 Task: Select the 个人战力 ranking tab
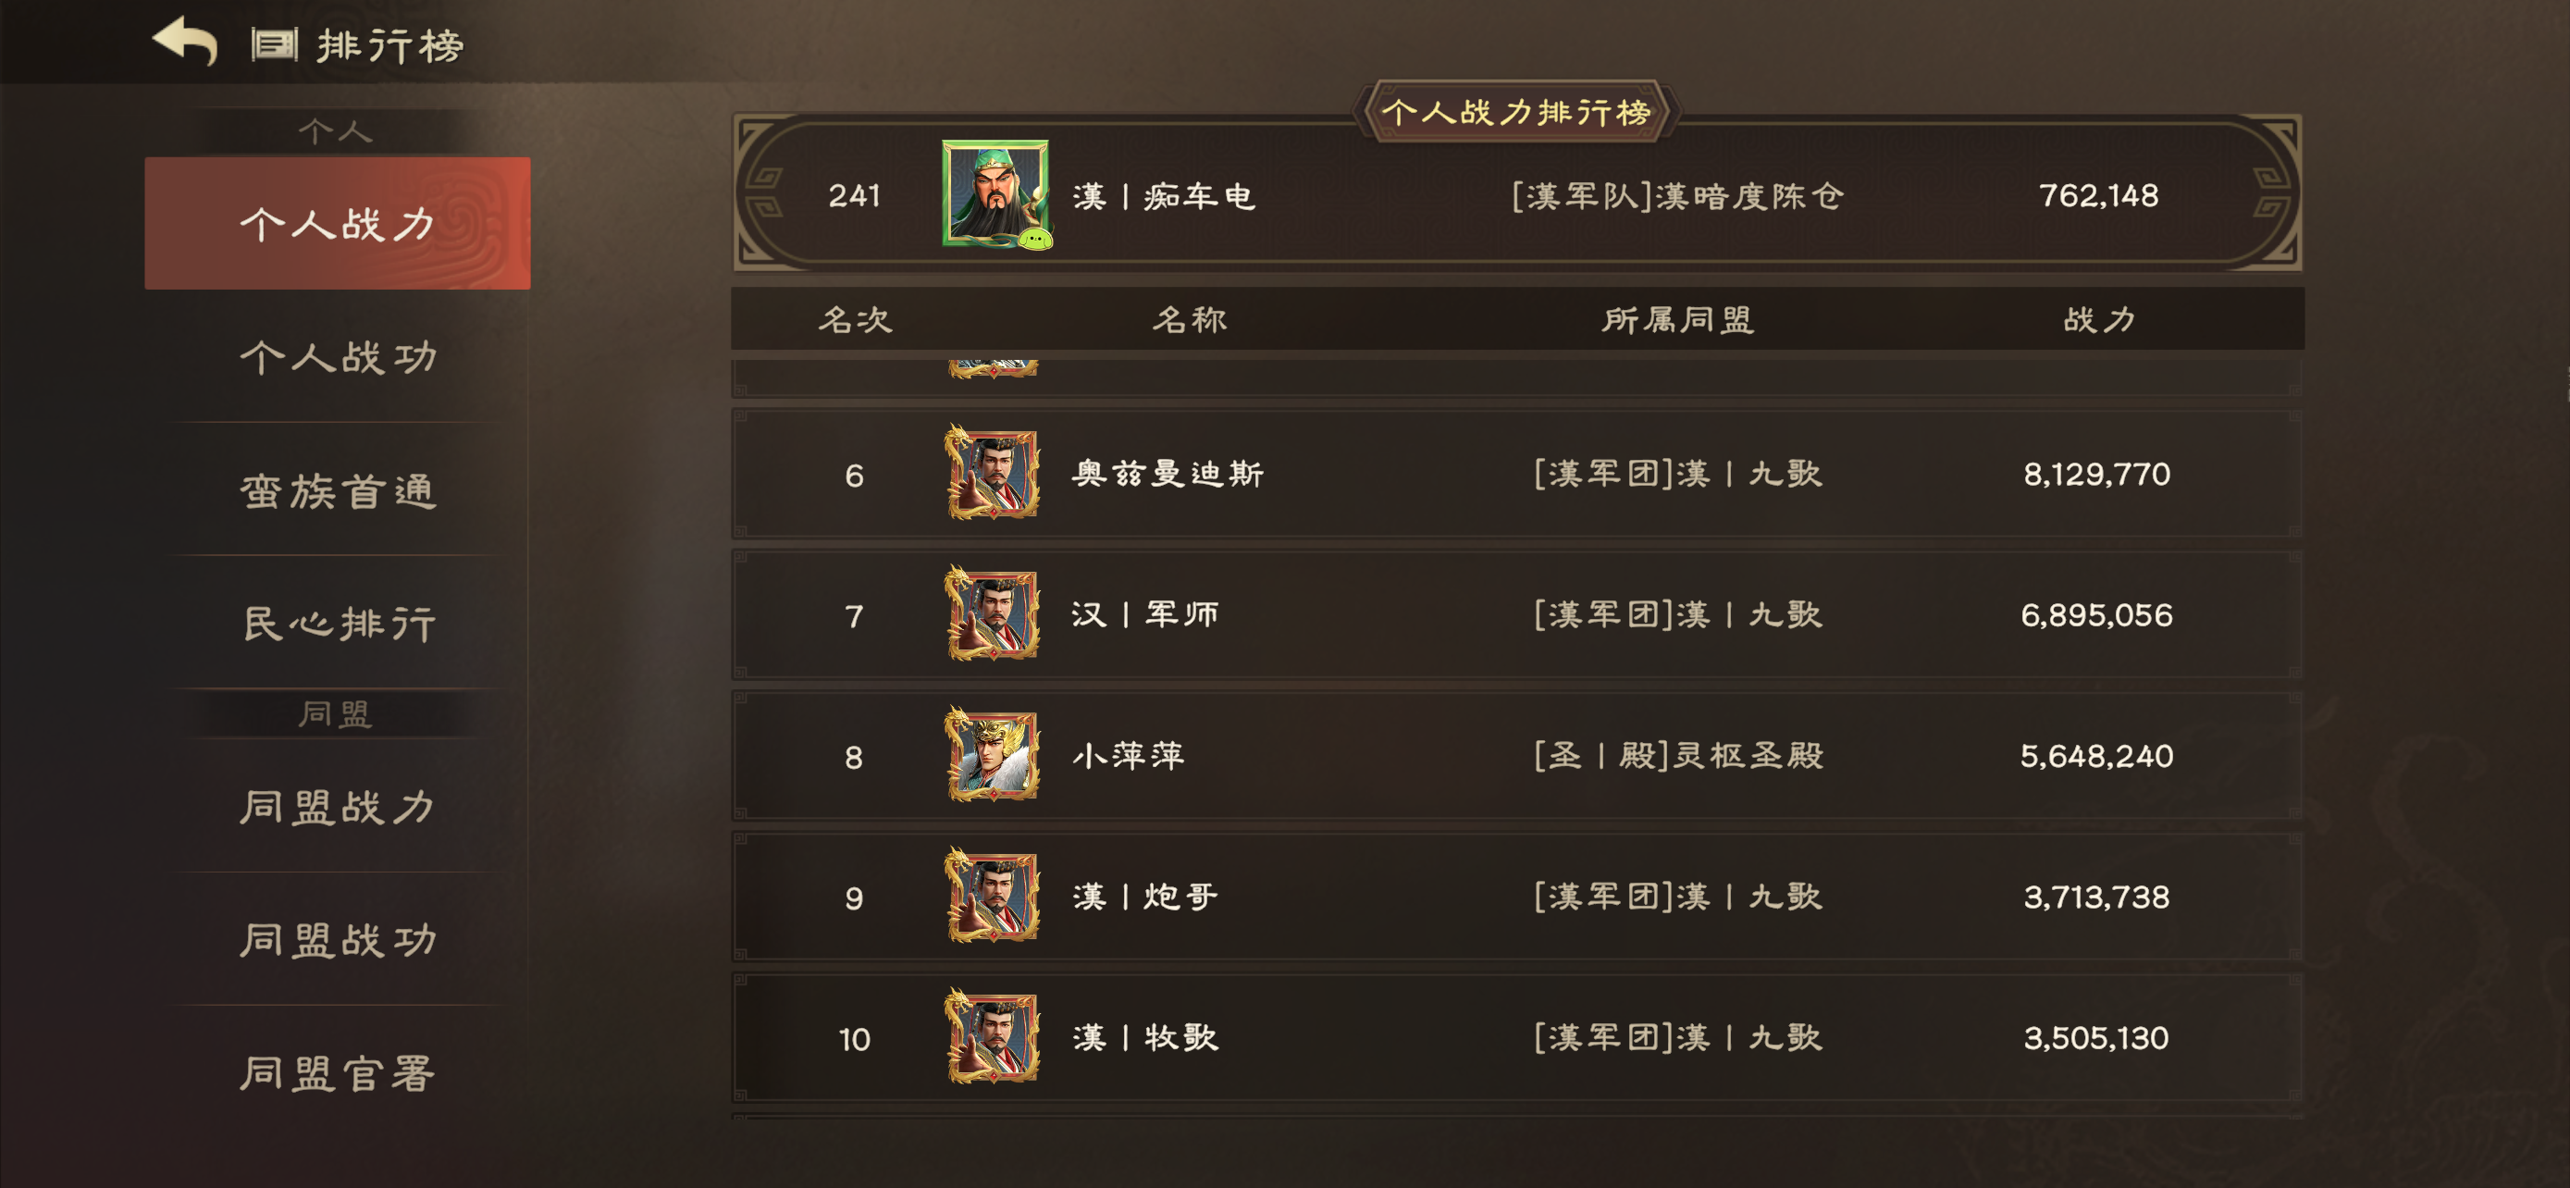338,223
